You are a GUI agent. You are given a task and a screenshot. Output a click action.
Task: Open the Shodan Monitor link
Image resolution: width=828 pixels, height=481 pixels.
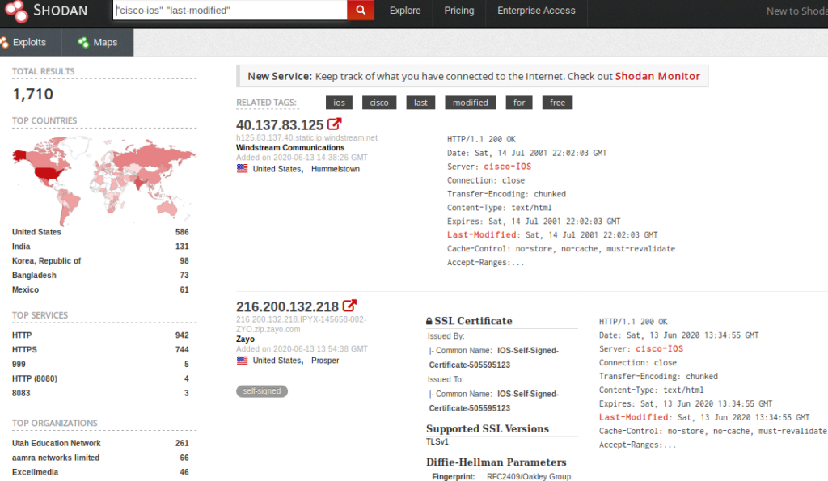657,76
